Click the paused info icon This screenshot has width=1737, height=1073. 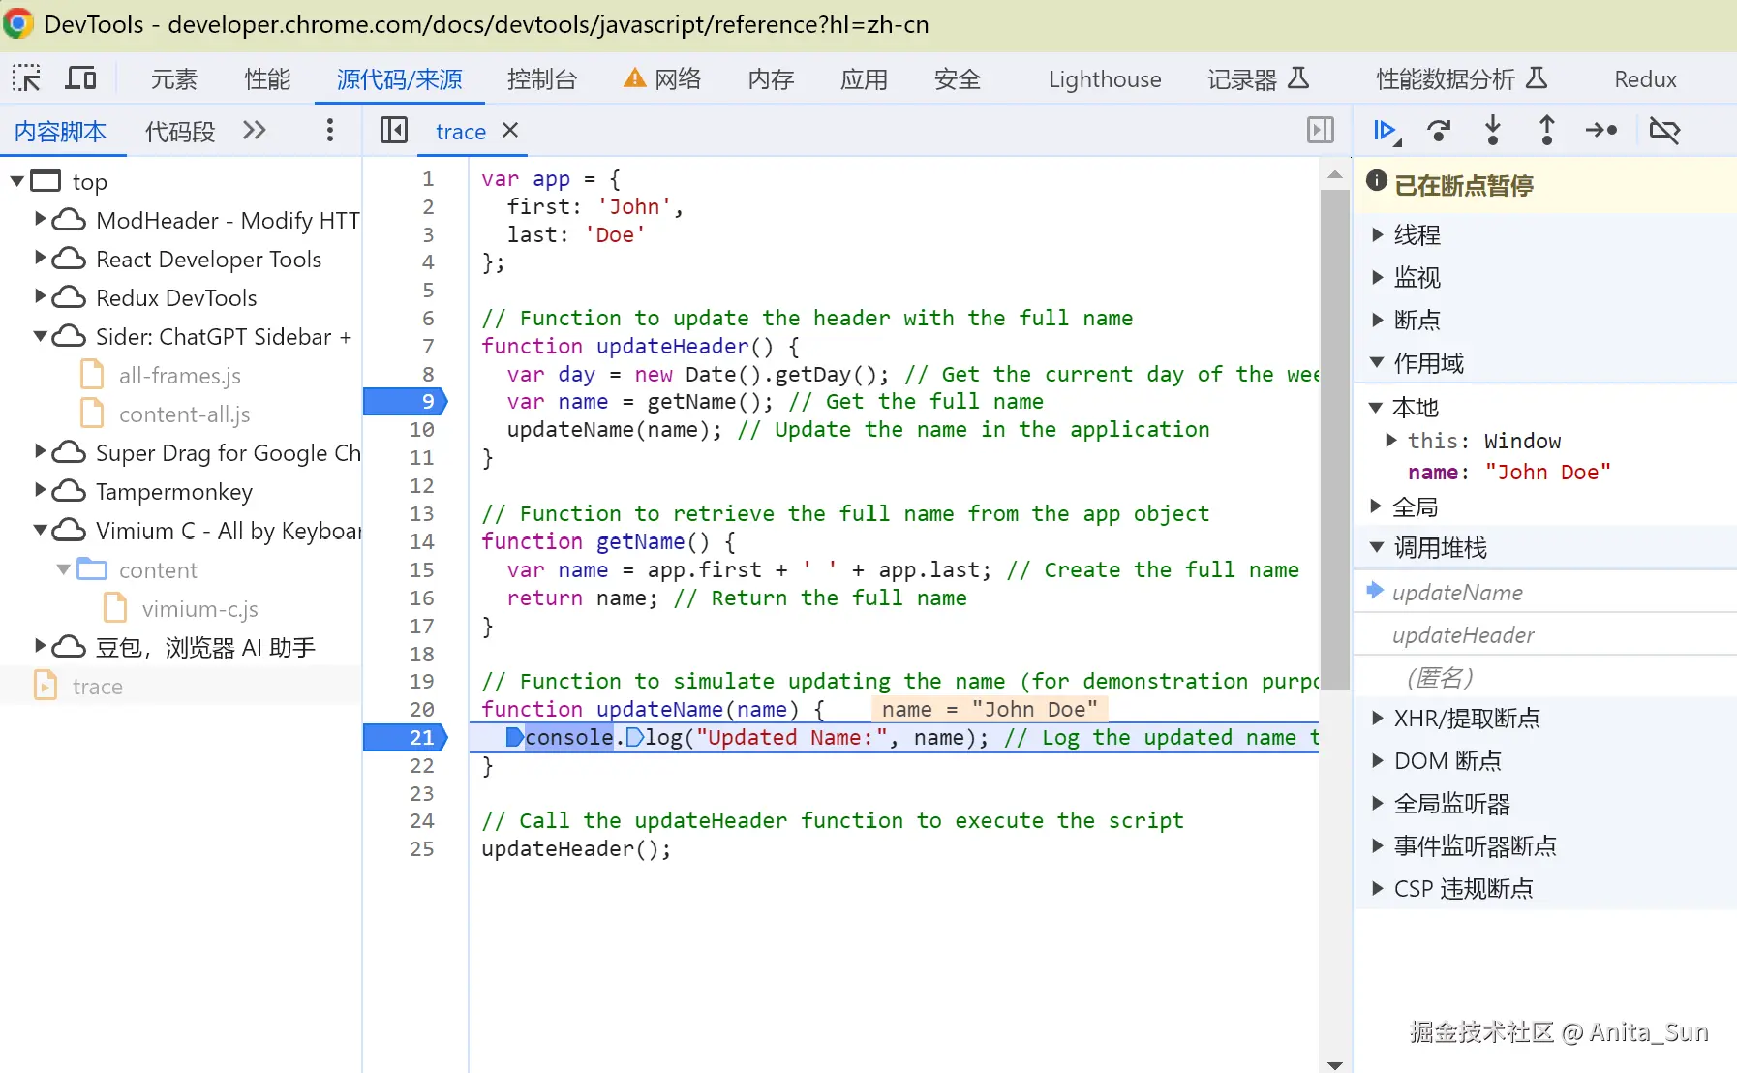click(x=1377, y=181)
